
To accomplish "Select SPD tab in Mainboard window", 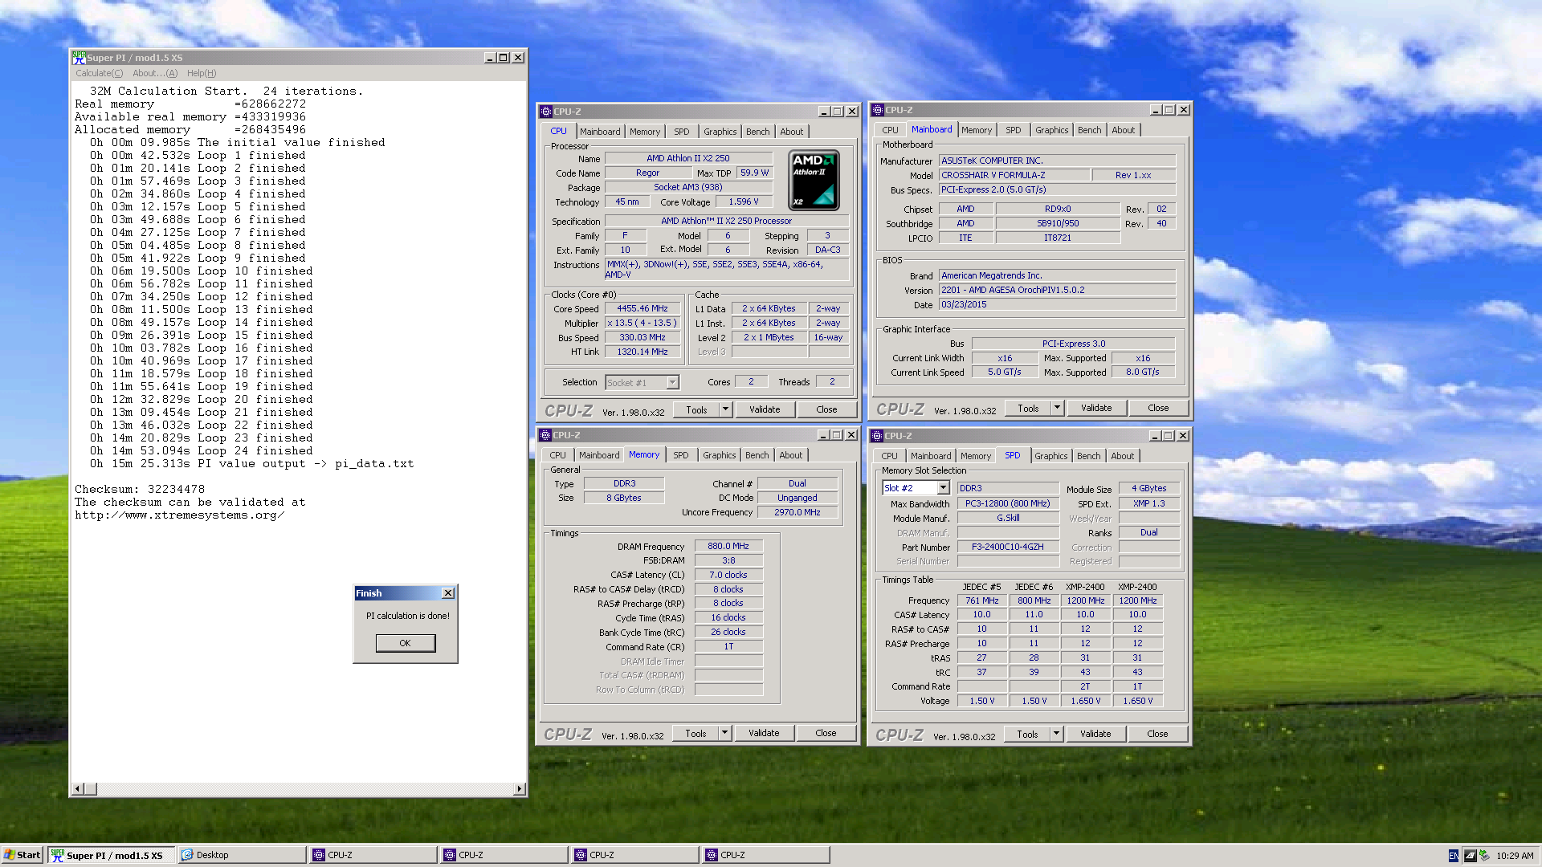I will [1014, 130].
